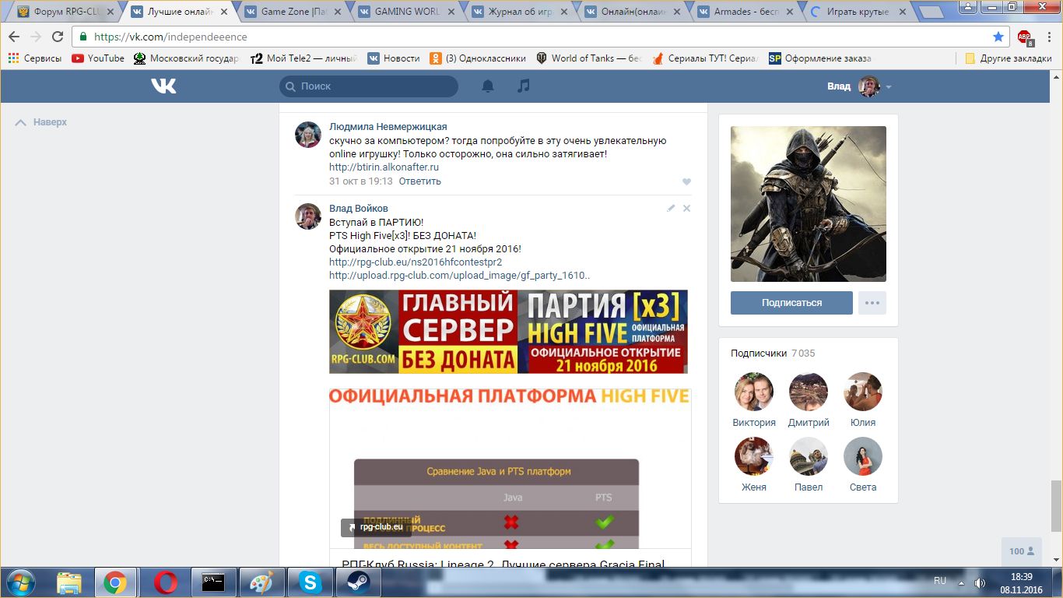Screen dimensions: 1063x598
Task: Switch to the GAMING WORLD tab
Action: [406, 12]
